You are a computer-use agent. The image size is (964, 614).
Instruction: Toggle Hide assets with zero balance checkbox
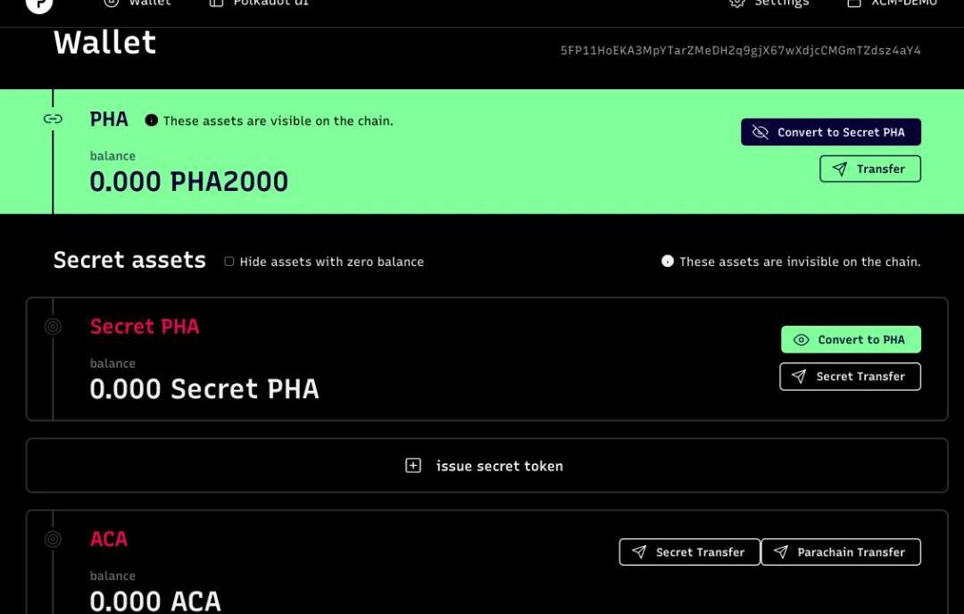229,261
